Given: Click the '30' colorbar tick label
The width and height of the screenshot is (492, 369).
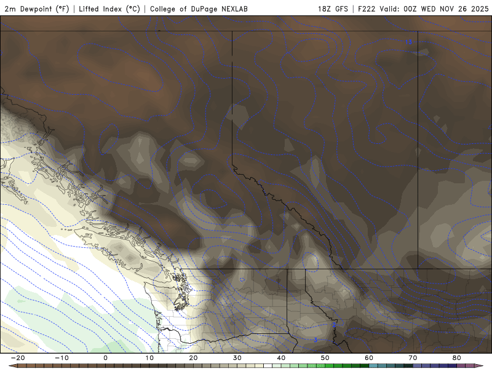Looking at the screenshot, I should pyautogui.click(x=237, y=358).
